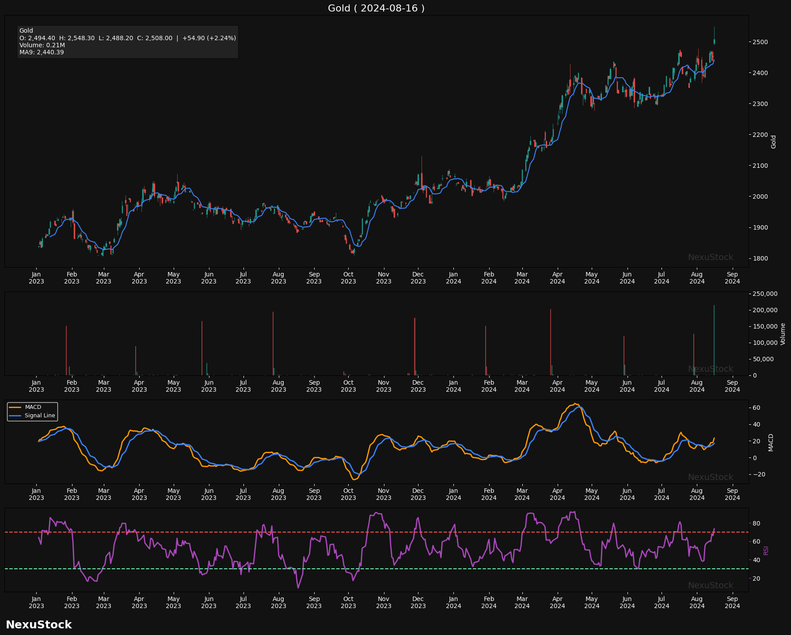Click the red volume spike just before April 2024
Screen dimensions: 791x635
pyautogui.click(x=550, y=342)
